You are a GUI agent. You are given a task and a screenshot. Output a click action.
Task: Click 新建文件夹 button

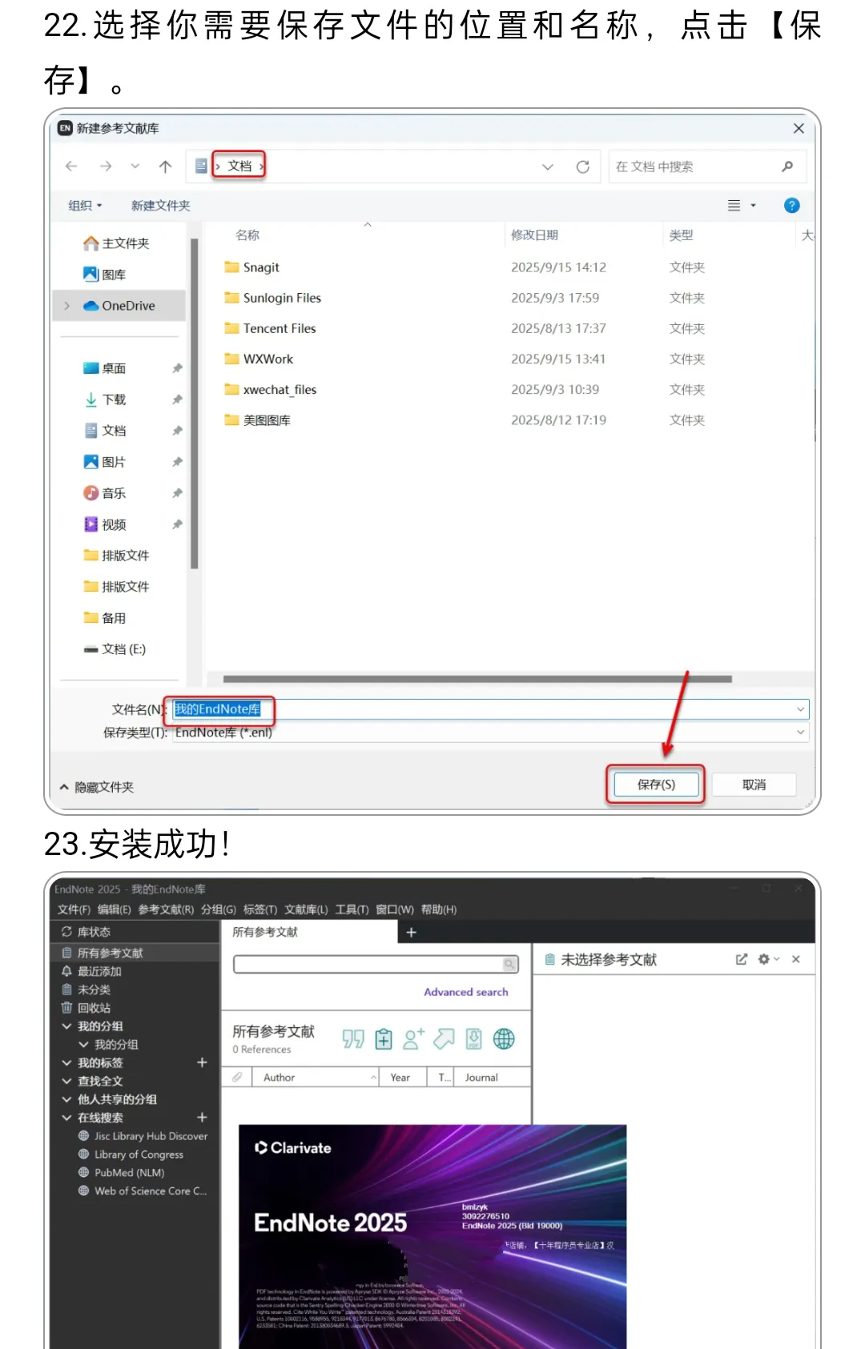[160, 206]
